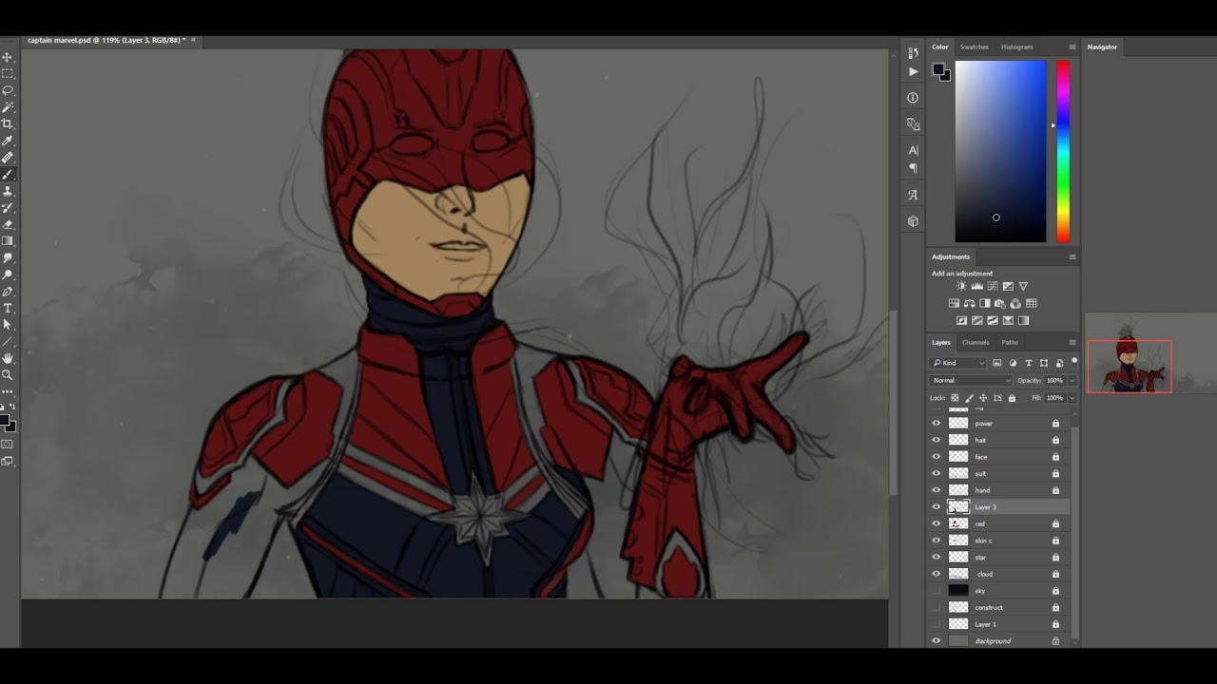Add a Levels adjustment
This screenshot has width=1217, height=684.
click(976, 286)
